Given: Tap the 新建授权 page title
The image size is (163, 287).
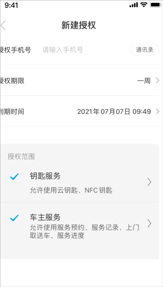Looking at the screenshot, I should (79, 25).
